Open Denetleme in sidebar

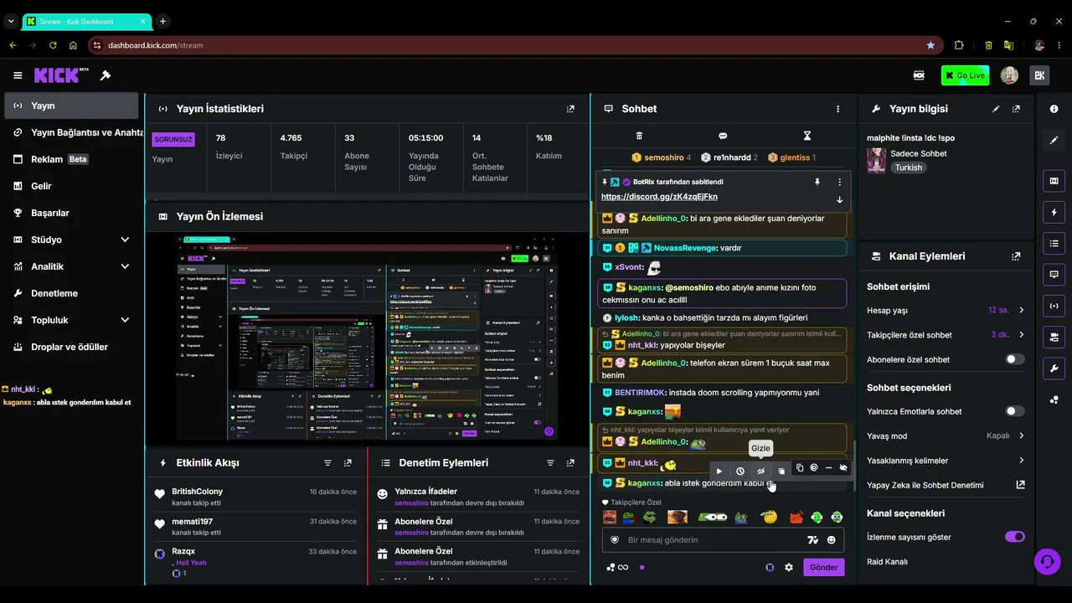pyautogui.click(x=71, y=293)
